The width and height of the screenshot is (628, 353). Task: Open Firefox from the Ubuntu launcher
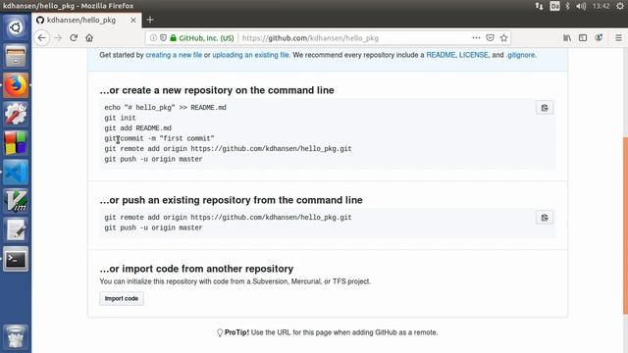(x=16, y=85)
